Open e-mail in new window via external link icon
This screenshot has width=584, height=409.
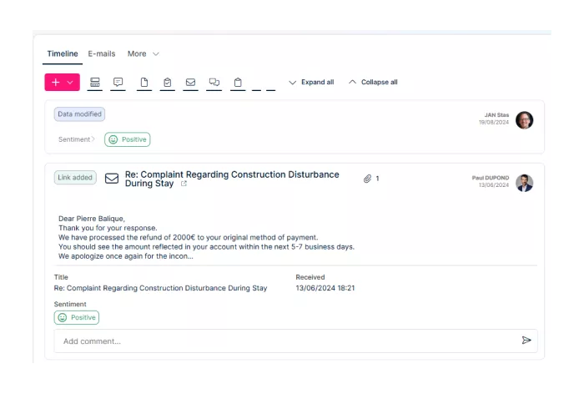click(x=184, y=184)
